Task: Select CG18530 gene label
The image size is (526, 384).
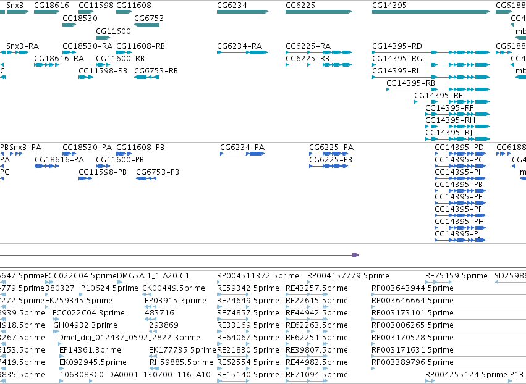Action: pyautogui.click(x=80, y=18)
